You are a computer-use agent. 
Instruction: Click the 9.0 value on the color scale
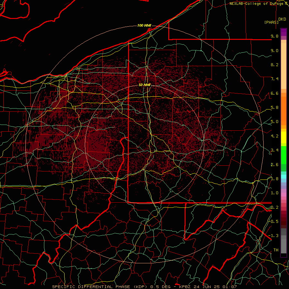coord(275,50)
